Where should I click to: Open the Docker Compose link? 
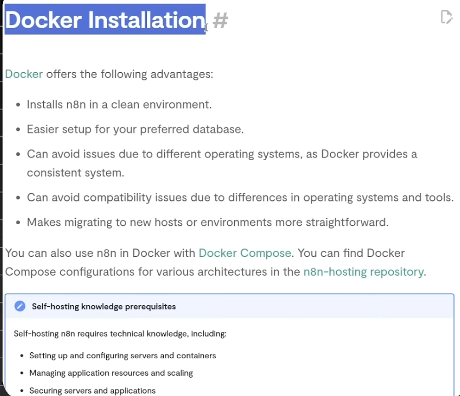[245, 253]
